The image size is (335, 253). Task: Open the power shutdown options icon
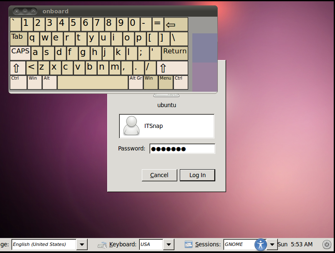pyautogui.click(x=327, y=244)
